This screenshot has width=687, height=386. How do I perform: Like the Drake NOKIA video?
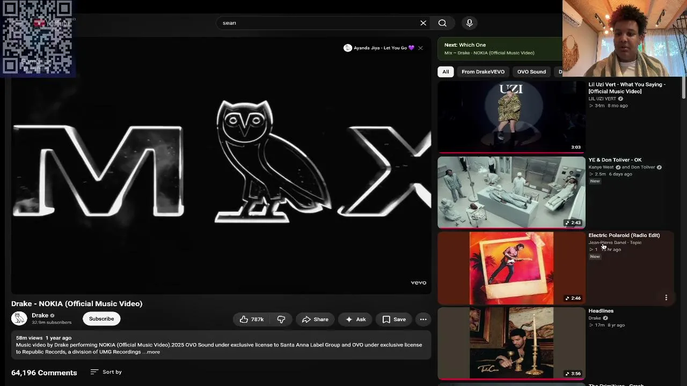252,320
